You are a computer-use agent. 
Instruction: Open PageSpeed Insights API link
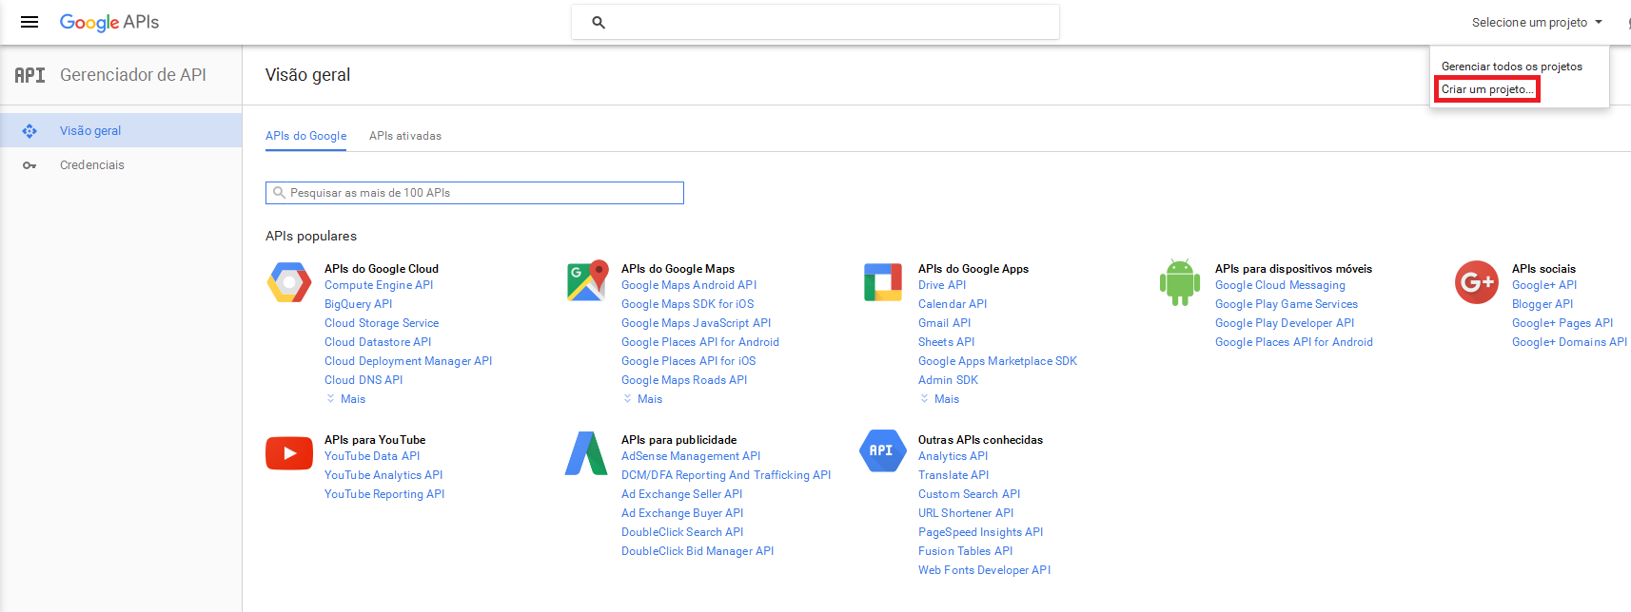[981, 532]
